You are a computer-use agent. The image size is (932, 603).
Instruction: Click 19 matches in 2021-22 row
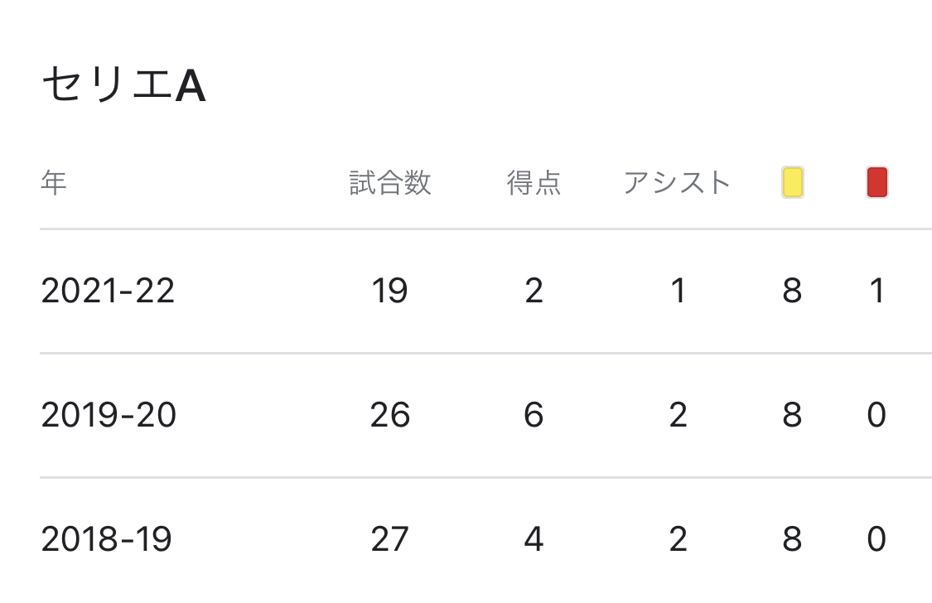[x=390, y=291]
